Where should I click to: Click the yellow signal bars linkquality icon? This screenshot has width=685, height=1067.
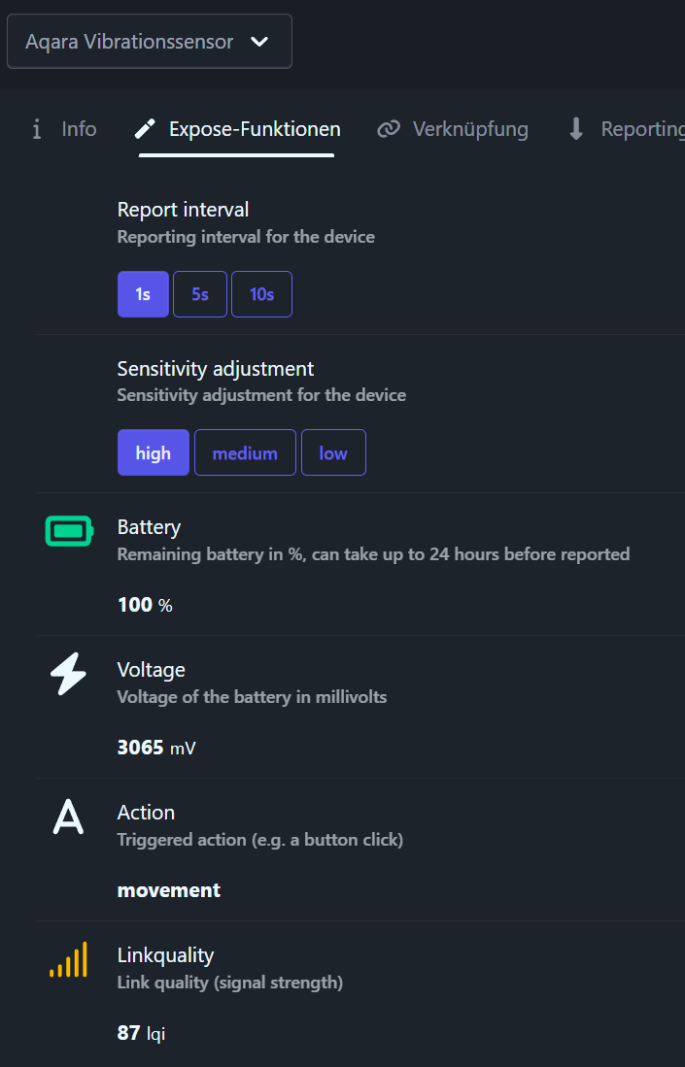click(68, 959)
